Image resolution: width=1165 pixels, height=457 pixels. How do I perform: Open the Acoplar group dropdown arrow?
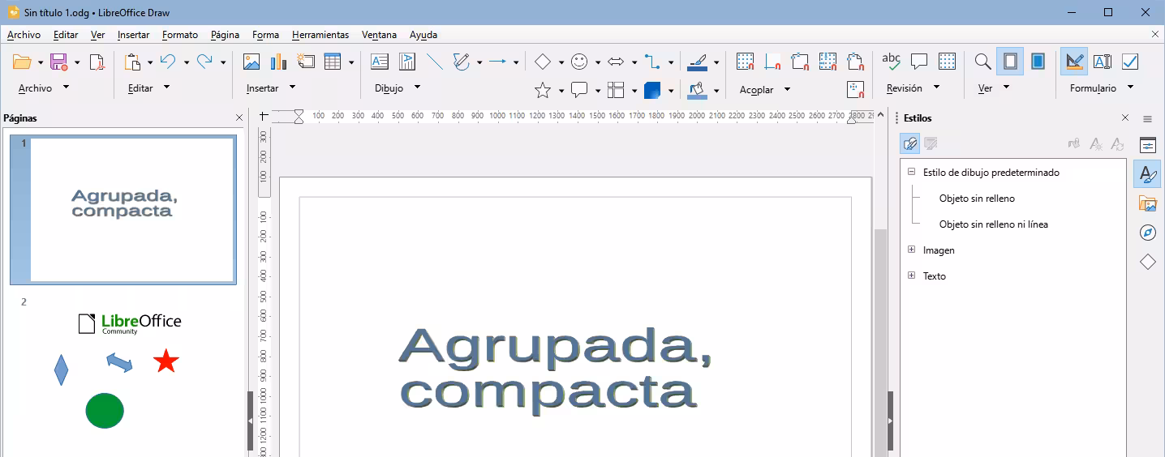(787, 89)
